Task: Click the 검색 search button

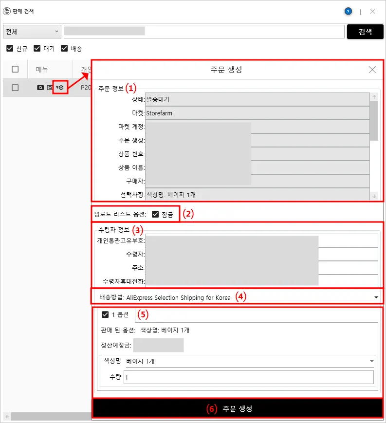Action: click(x=365, y=32)
